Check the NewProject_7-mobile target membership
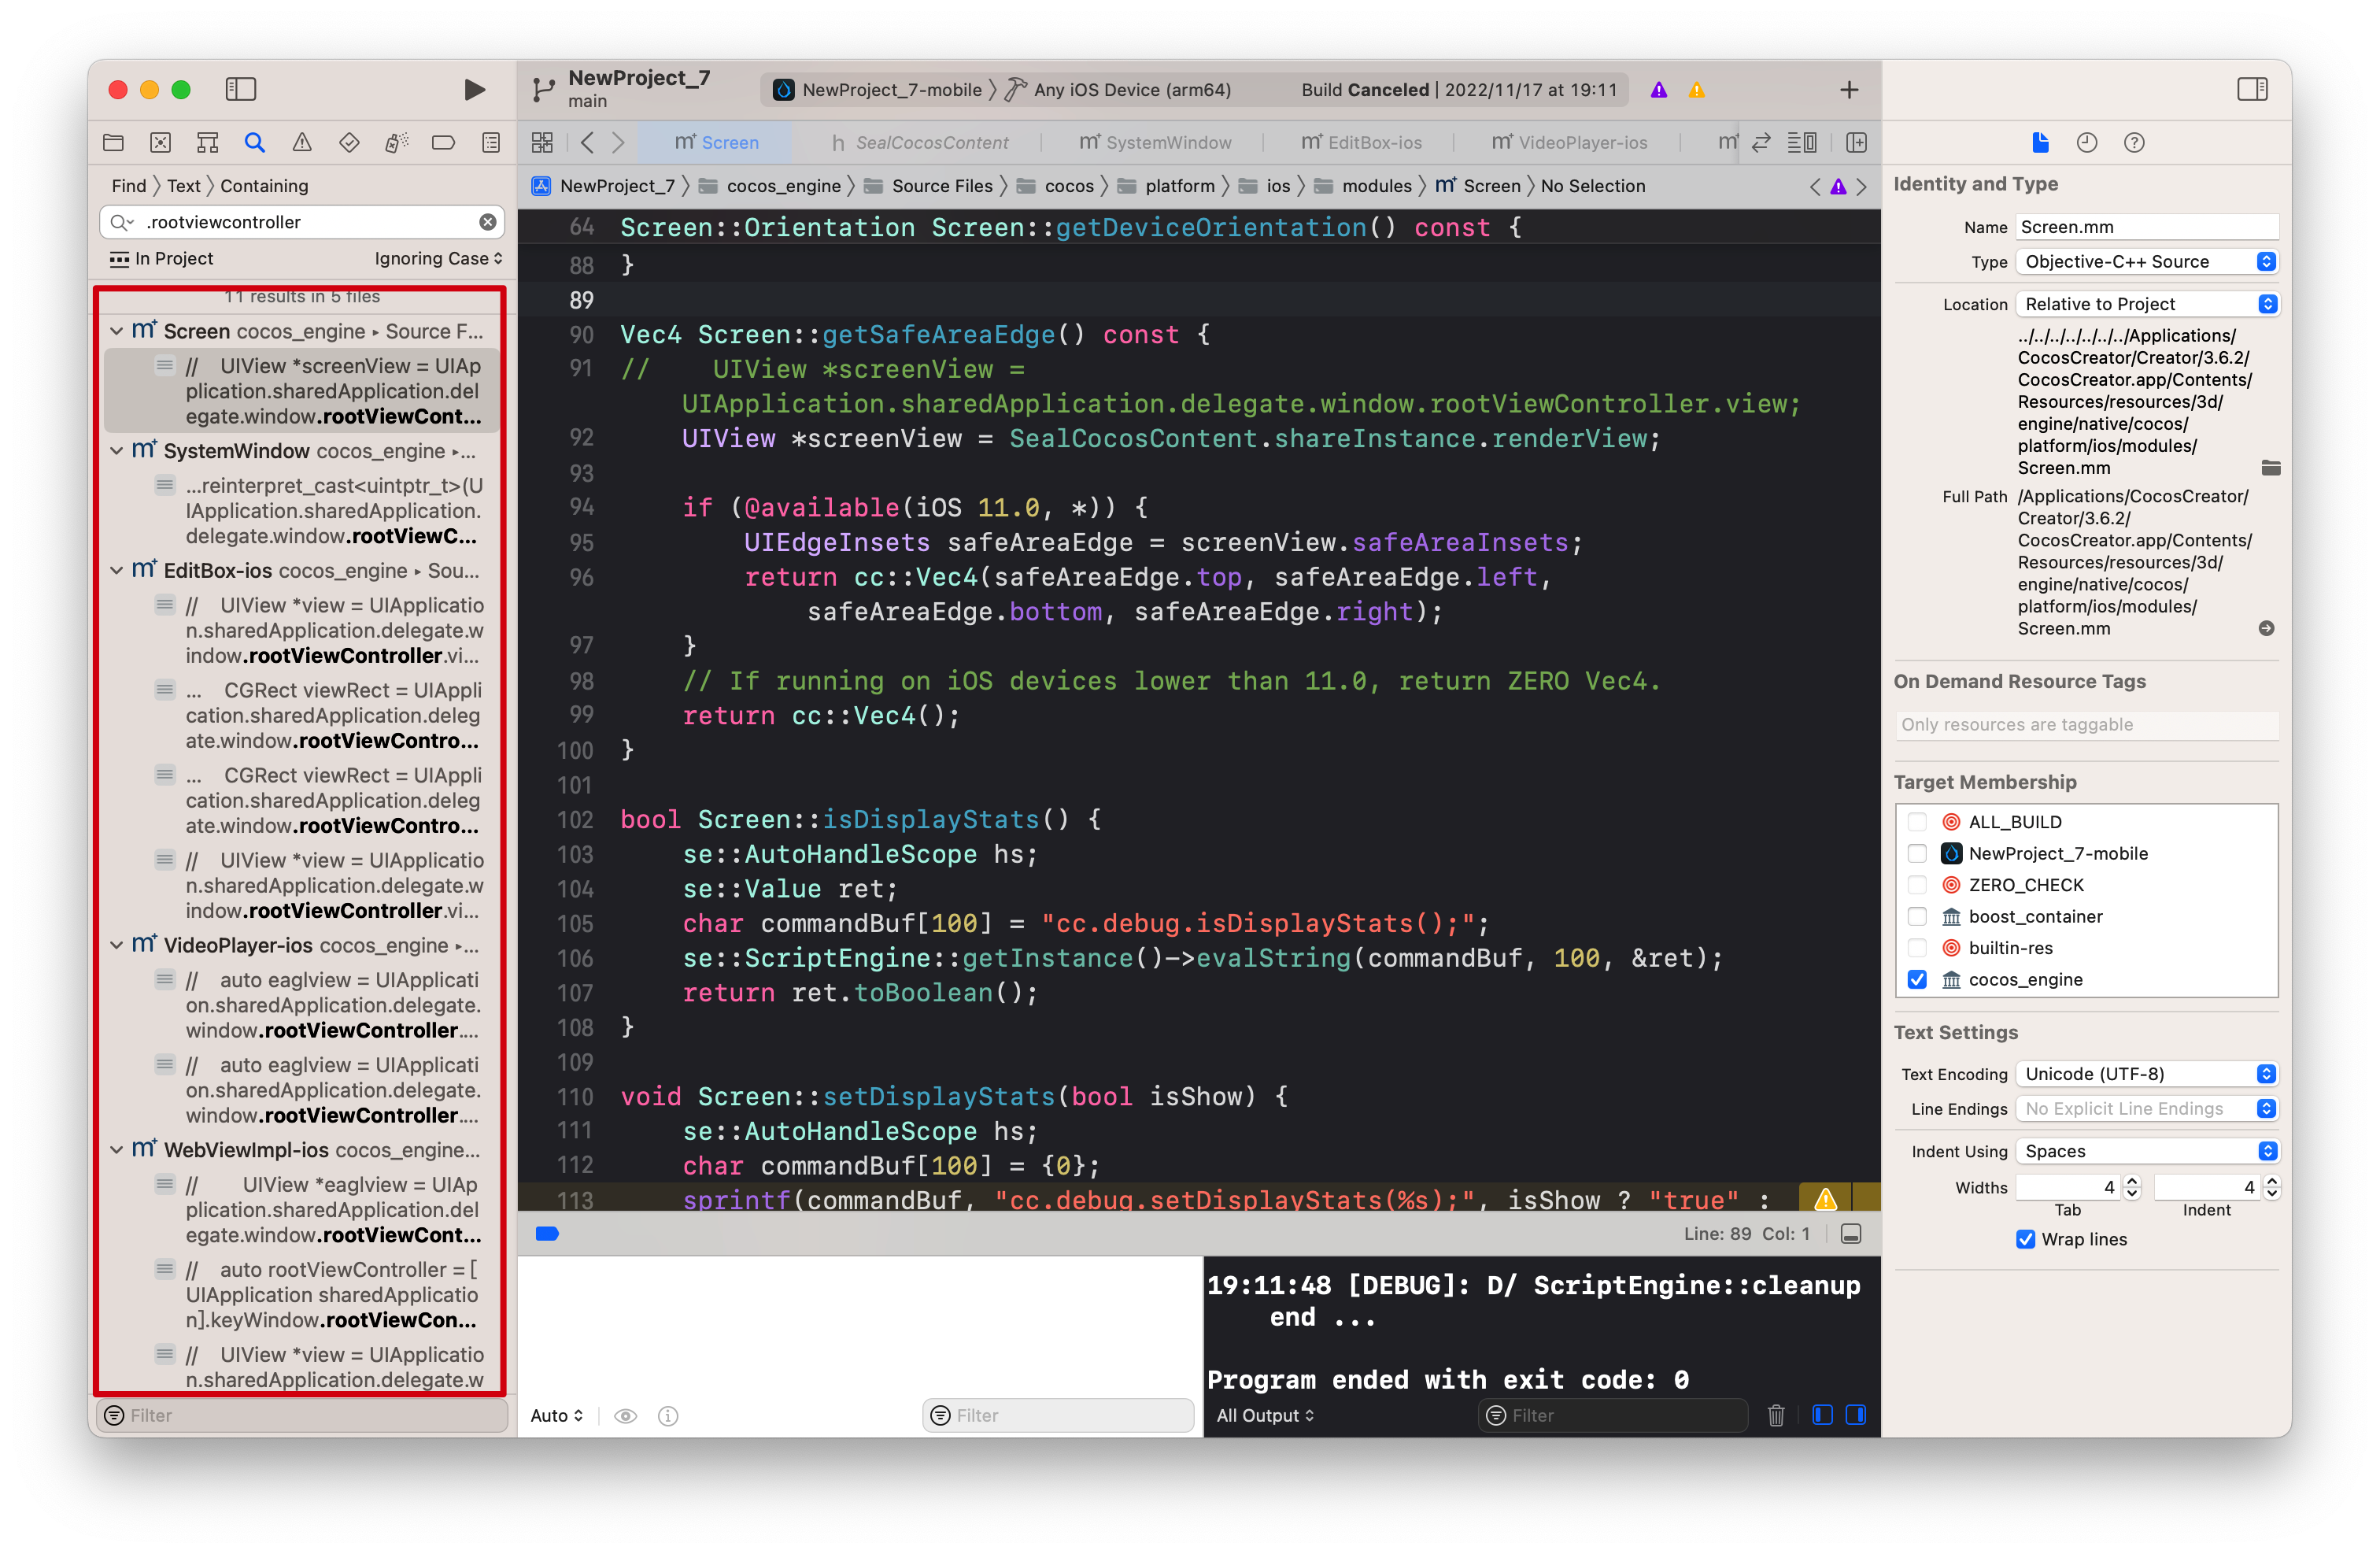Image resolution: width=2380 pixels, height=1554 pixels. click(1917, 853)
